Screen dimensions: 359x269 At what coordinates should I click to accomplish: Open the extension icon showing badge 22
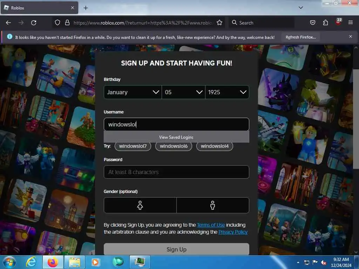click(338, 22)
